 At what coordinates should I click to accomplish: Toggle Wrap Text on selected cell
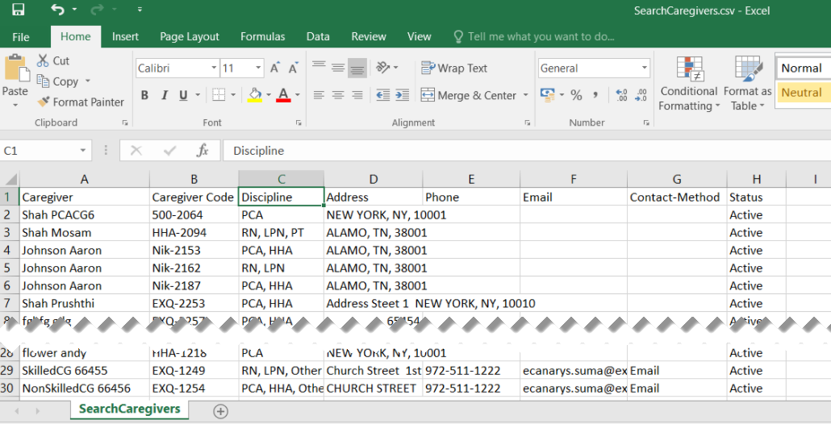pyautogui.click(x=454, y=69)
